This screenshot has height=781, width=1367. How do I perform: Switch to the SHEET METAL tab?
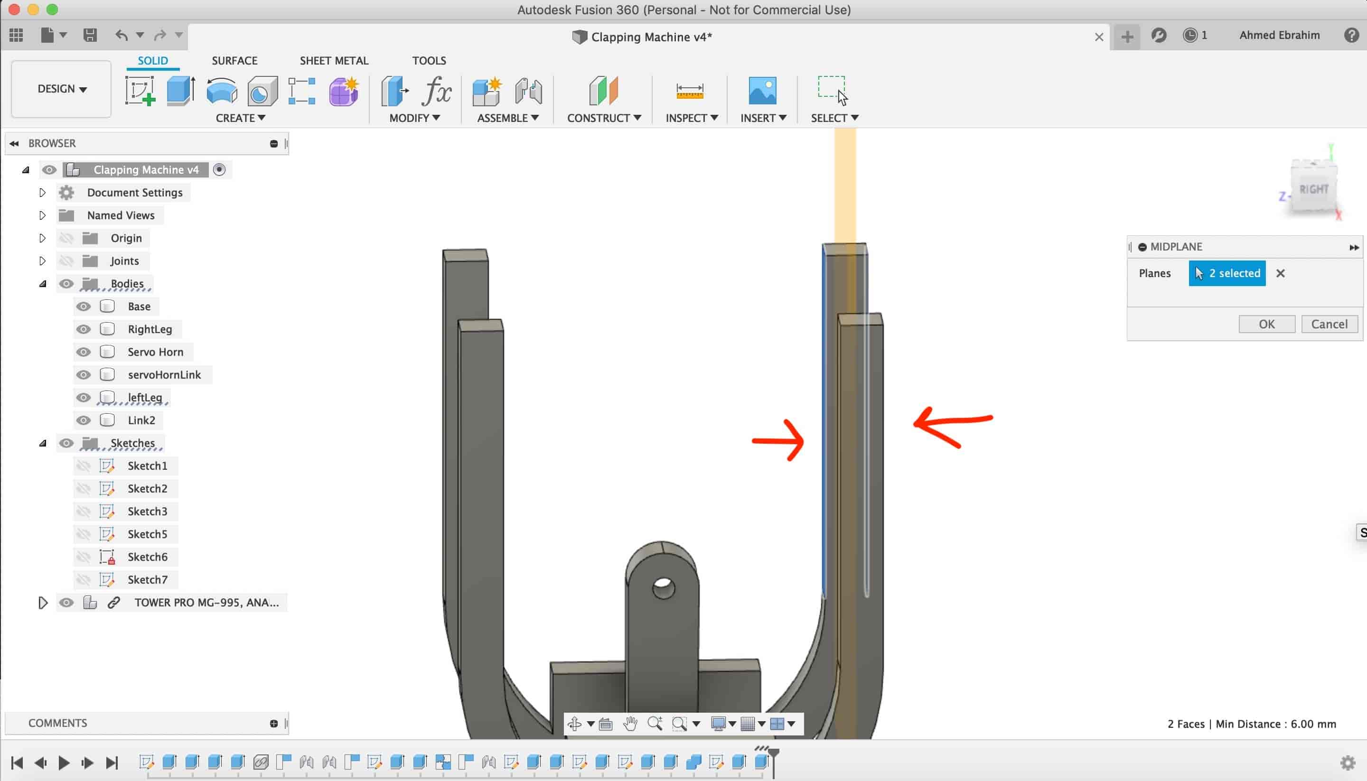point(334,61)
